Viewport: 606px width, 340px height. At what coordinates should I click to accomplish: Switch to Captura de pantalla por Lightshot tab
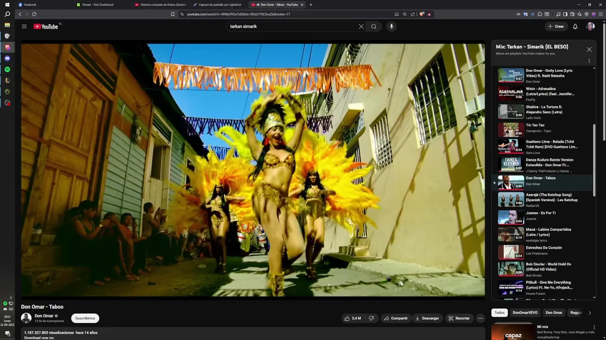(218, 5)
